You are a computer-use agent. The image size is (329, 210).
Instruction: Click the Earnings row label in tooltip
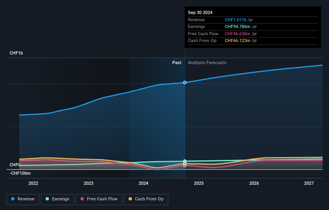pos(196,26)
